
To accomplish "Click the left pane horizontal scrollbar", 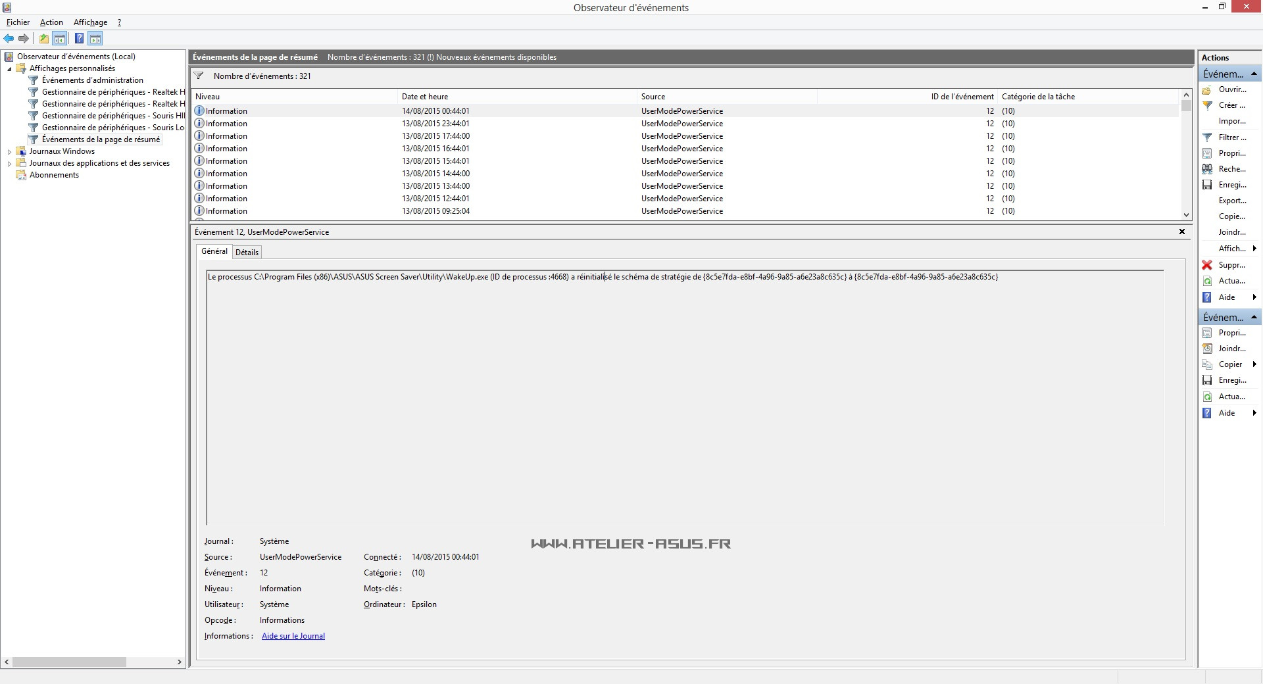I will [69, 662].
